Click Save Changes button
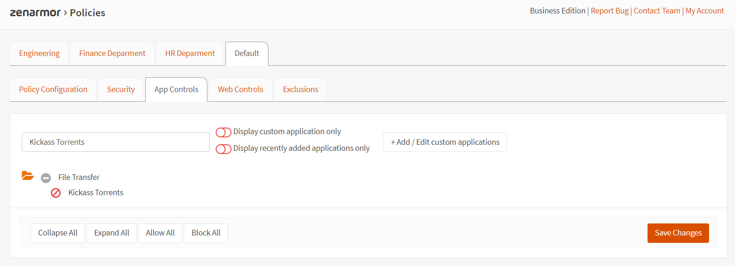Viewport: 735px width, 266px height. click(678, 233)
